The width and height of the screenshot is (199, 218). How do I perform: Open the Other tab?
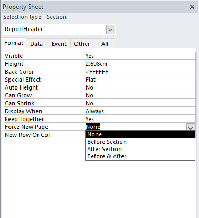[82, 44]
